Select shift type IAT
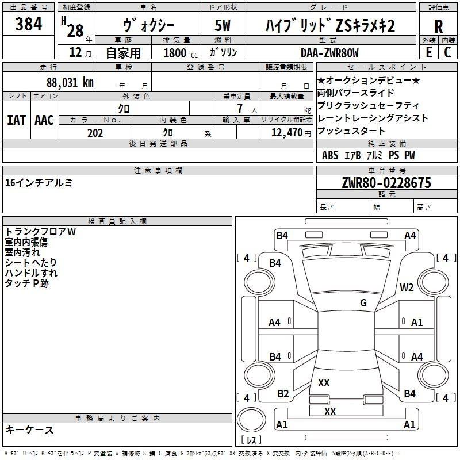This screenshot has height=460, width=460. (17, 120)
